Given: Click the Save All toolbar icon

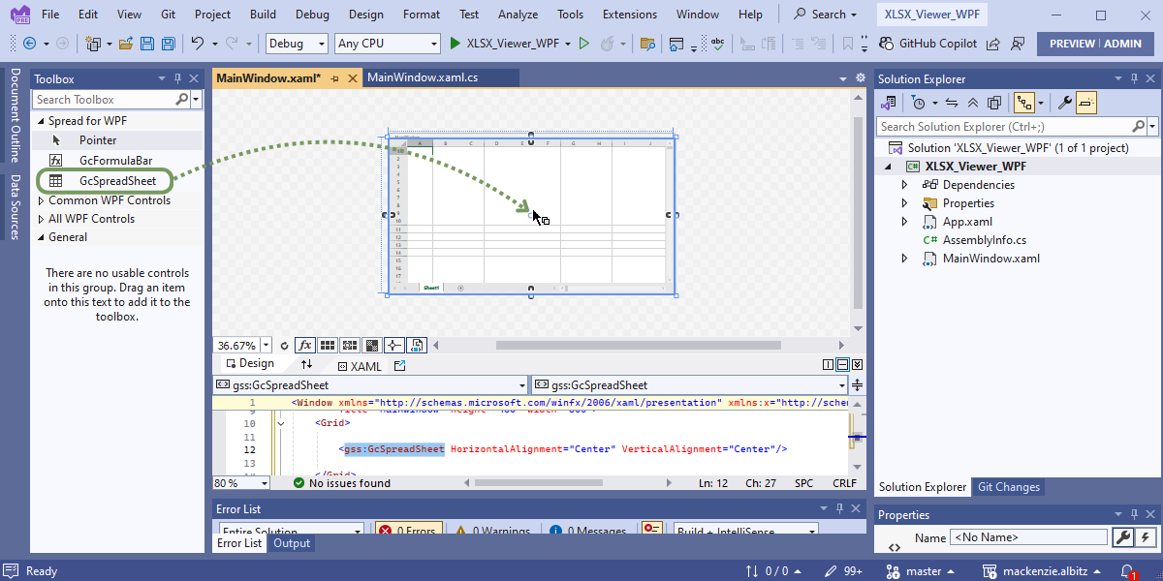Looking at the screenshot, I should pos(169,44).
